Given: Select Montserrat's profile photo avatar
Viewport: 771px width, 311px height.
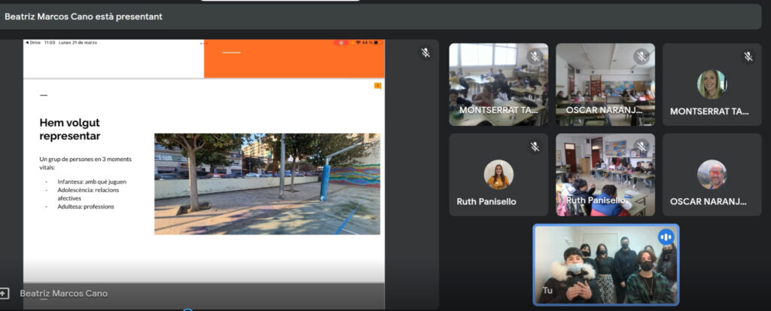Looking at the screenshot, I should click(712, 84).
